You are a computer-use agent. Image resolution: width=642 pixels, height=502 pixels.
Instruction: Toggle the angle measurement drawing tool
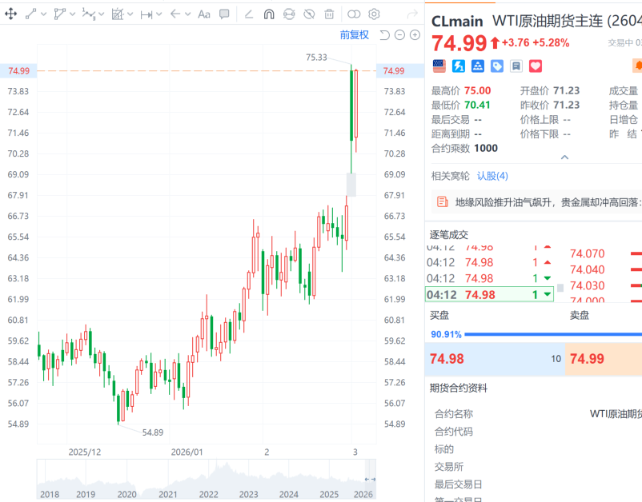tap(248, 14)
